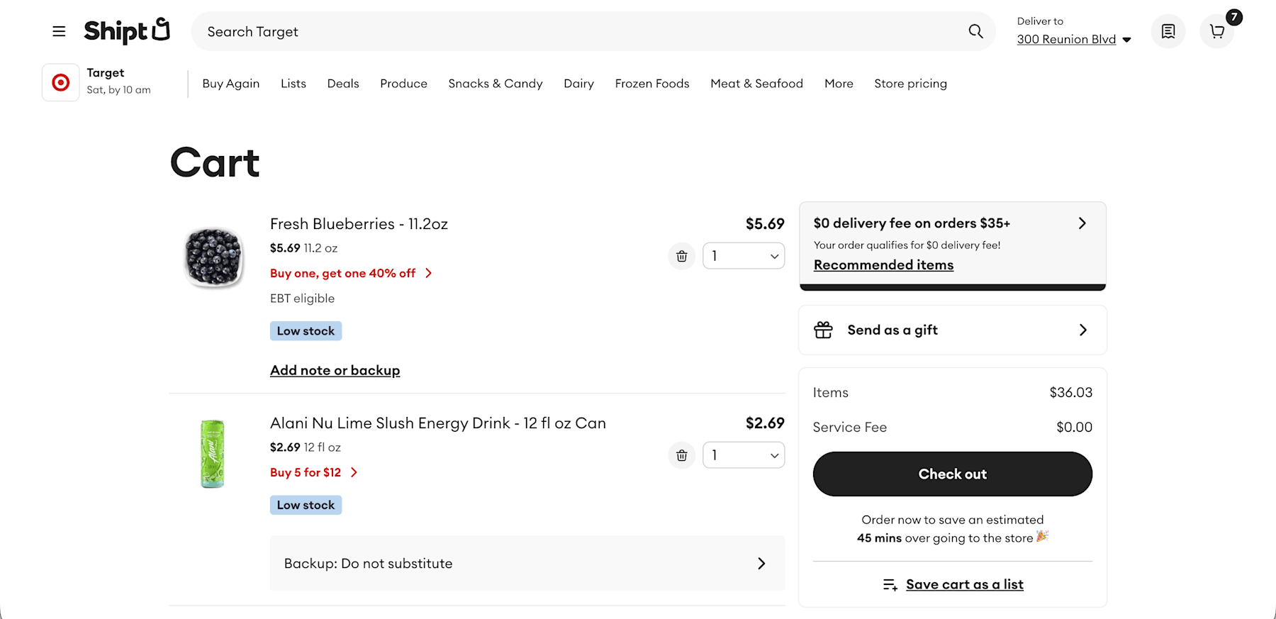Viewport: 1276px width, 619px height.
Task: Click the Check out button
Action: (x=952, y=474)
